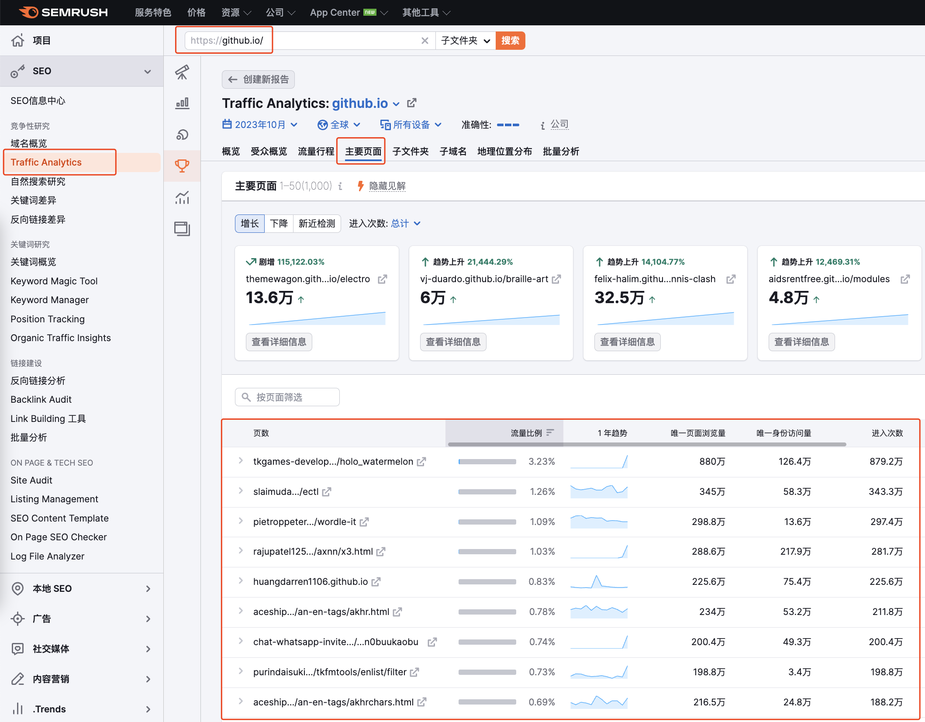Viewport: 925px width, 722px height.
Task: Open external link for themewagon electro card
Action: [383, 279]
